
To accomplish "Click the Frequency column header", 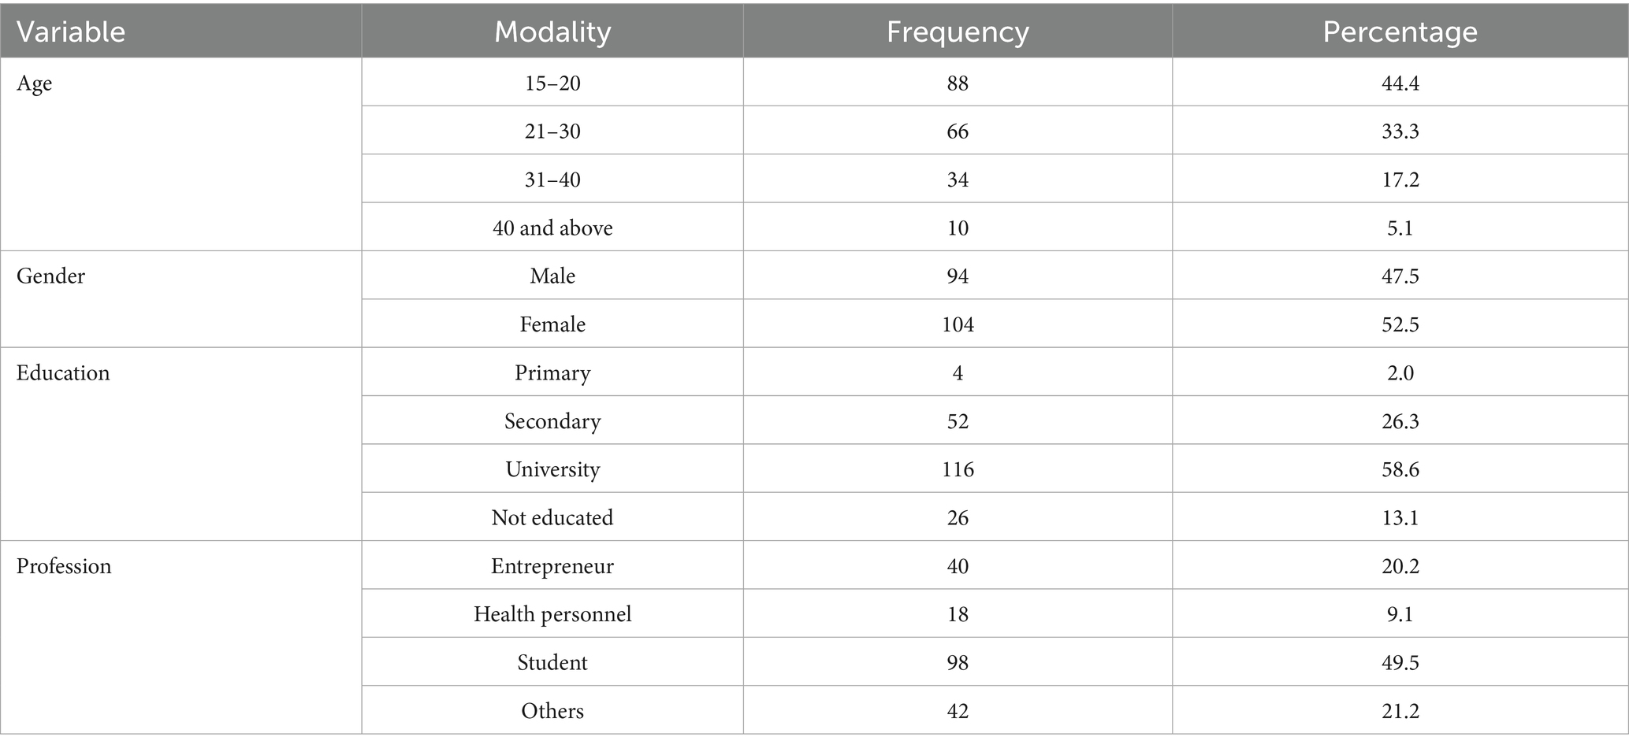I will tap(958, 31).
